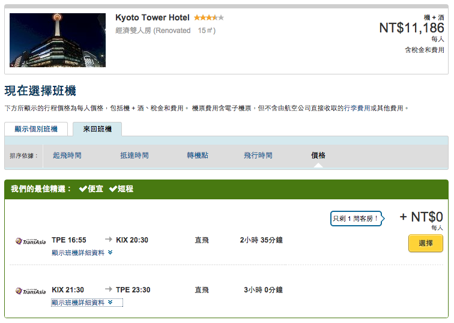Click the + NT$0 price text

coord(422,217)
